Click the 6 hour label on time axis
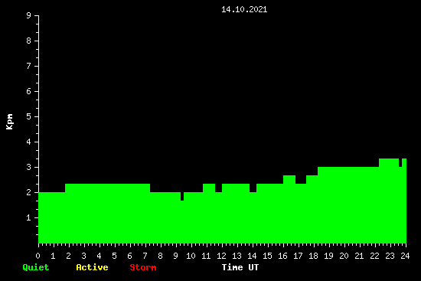This screenshot has width=421, height=281. (x=129, y=256)
